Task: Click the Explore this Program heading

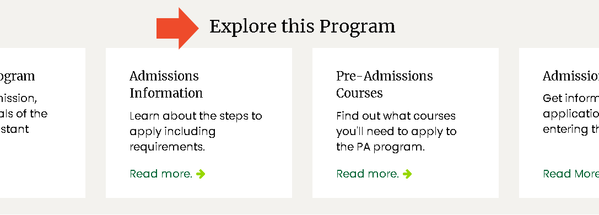Action: tap(302, 26)
